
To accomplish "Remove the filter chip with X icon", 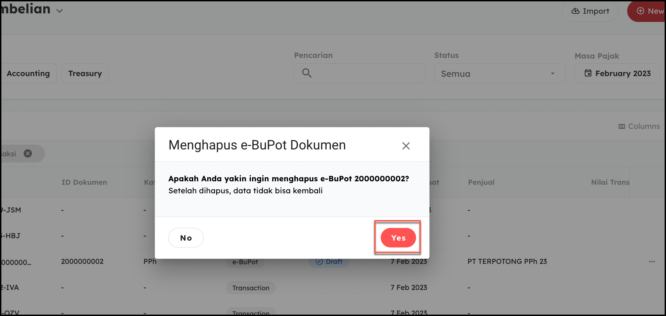I will tap(28, 154).
